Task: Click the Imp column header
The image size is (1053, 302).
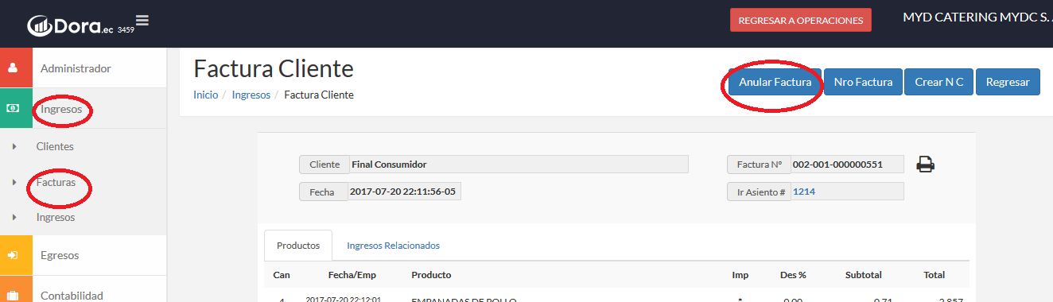Action: [740, 275]
